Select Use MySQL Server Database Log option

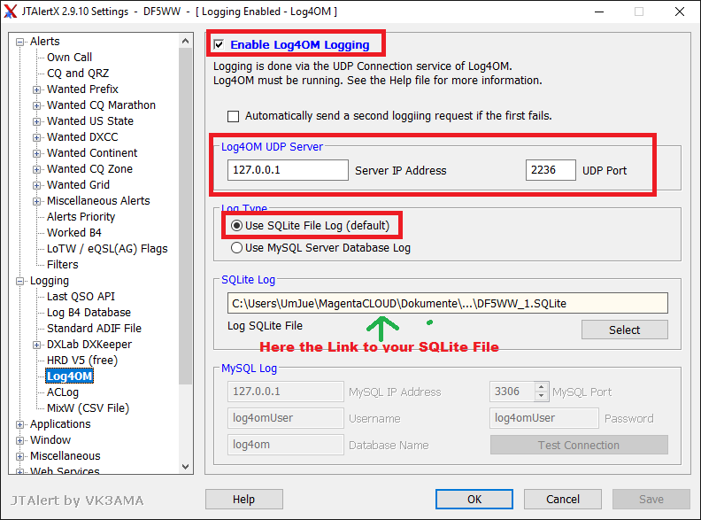coord(236,247)
